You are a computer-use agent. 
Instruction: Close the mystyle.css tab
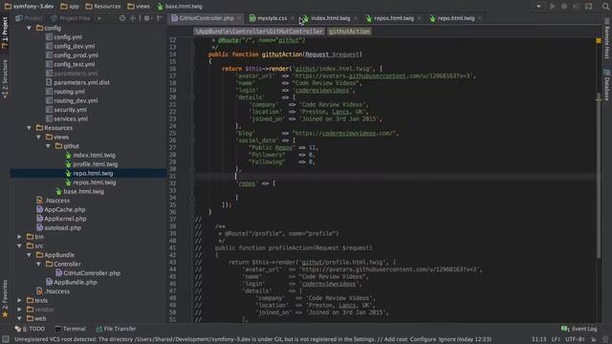click(292, 18)
